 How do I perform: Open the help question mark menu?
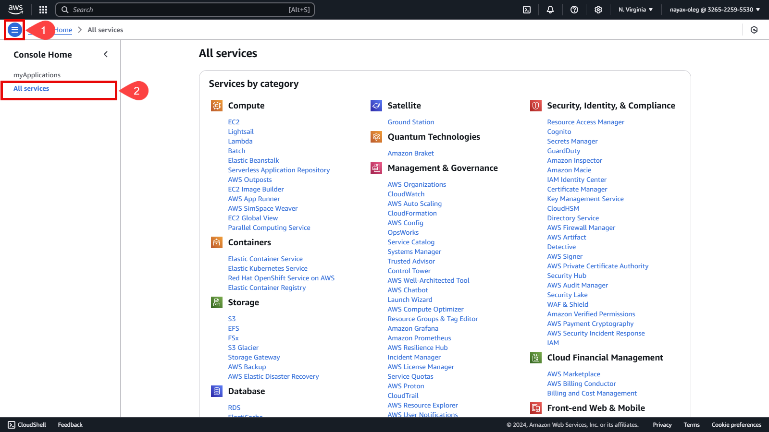click(574, 10)
